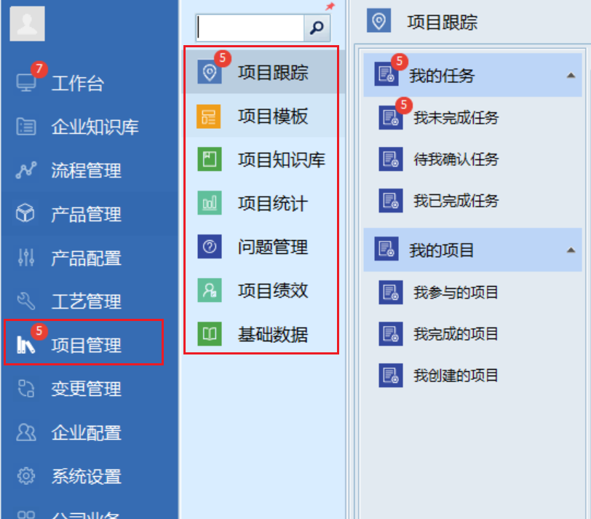Collapse the 我的项目 section arrow
591x519 pixels.
[571, 250]
